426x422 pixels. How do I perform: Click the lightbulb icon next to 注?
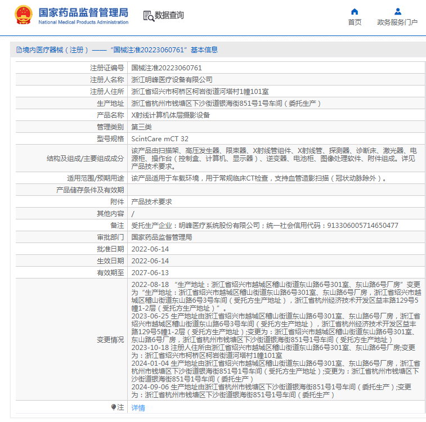[114, 407]
